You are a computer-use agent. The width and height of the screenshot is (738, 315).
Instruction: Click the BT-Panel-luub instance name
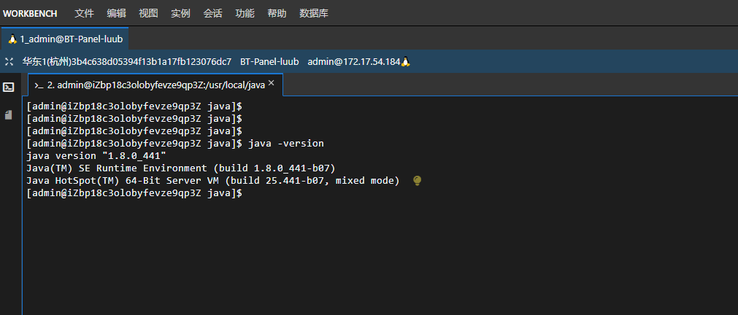(269, 61)
